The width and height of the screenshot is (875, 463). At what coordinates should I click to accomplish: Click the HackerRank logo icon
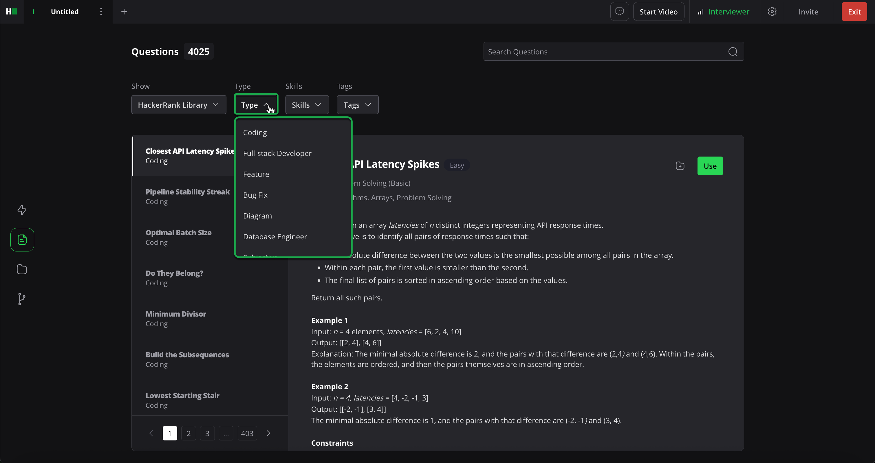[x=11, y=12]
